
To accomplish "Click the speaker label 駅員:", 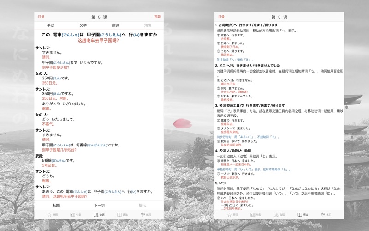I will point(39,156).
